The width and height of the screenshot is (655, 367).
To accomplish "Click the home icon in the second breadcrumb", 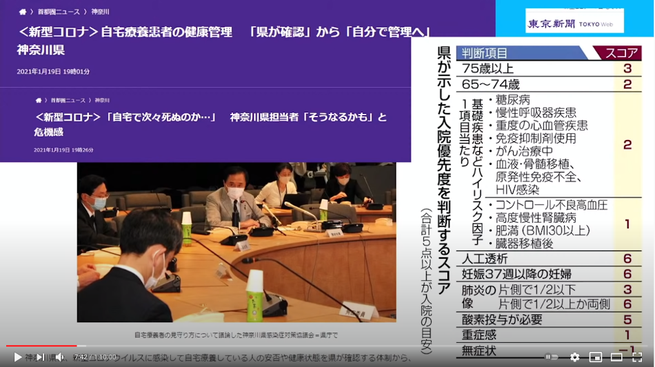I will coord(39,100).
